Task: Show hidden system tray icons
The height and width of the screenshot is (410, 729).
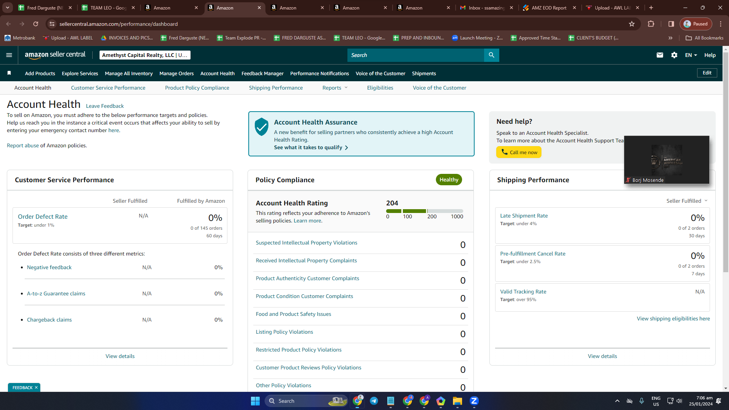Action: (x=617, y=401)
